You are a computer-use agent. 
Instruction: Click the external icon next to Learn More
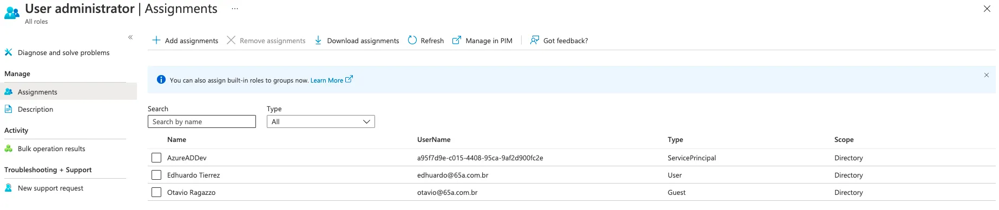pyautogui.click(x=349, y=79)
